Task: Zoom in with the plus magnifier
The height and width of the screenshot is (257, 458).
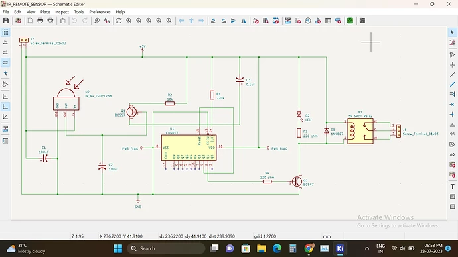Action: tap(129, 21)
